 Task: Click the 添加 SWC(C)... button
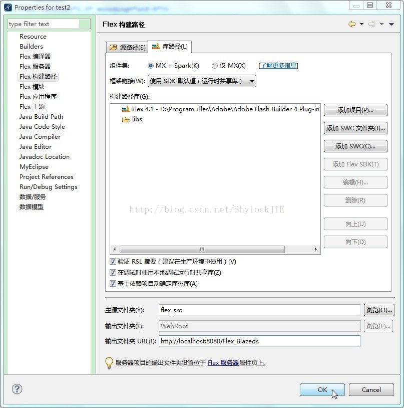click(x=355, y=146)
